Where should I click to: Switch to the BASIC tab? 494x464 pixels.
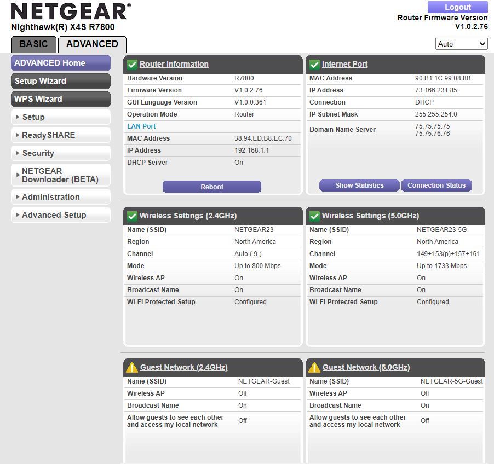tap(33, 44)
